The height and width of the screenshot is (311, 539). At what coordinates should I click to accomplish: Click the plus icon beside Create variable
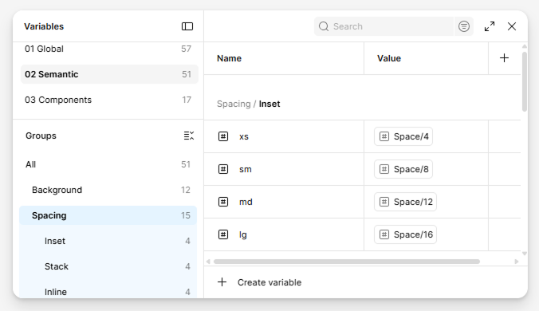[222, 282]
